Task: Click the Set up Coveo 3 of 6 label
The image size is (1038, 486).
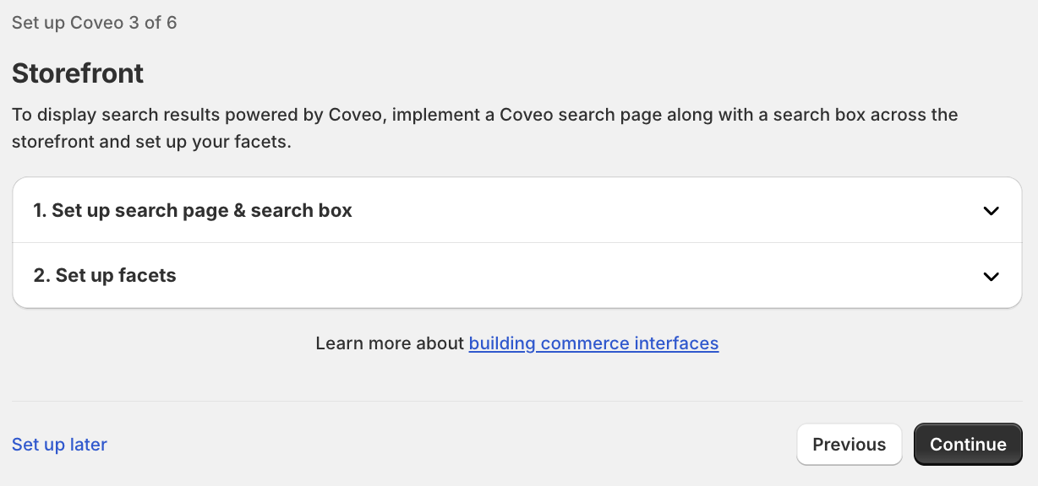Action: [94, 23]
